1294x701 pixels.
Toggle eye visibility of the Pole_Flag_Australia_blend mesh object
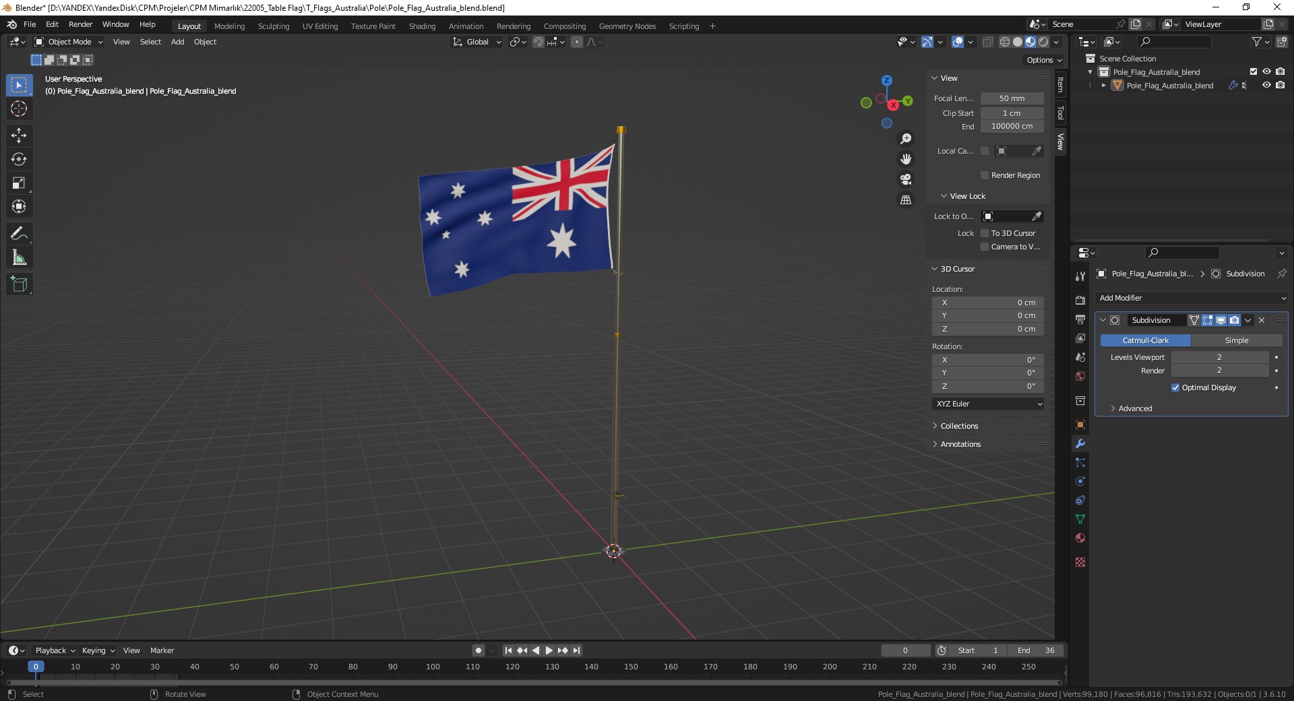[x=1266, y=85]
